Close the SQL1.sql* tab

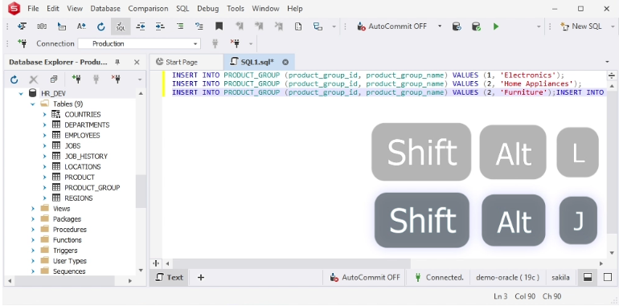coord(285,63)
